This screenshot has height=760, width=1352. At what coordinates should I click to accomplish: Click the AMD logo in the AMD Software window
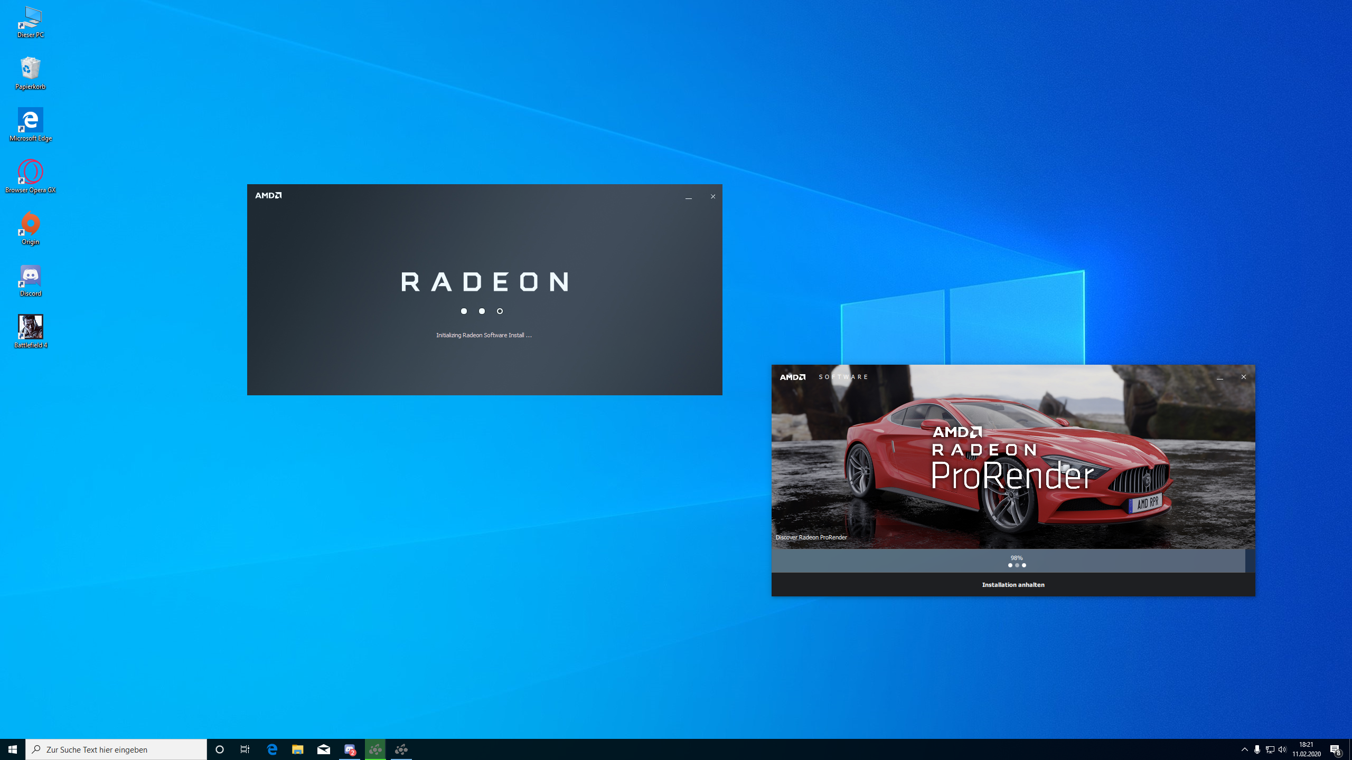[x=793, y=377]
